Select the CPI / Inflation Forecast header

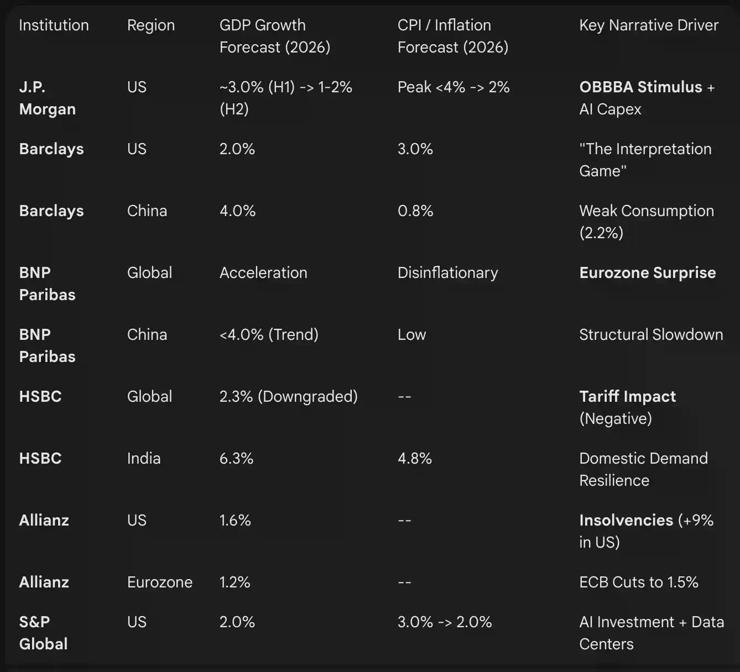click(x=452, y=36)
